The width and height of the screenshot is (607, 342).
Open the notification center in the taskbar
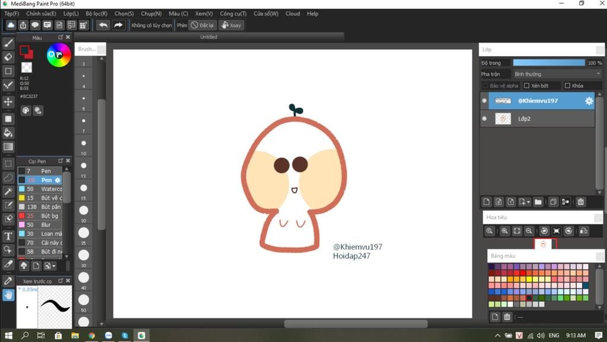tap(599, 335)
